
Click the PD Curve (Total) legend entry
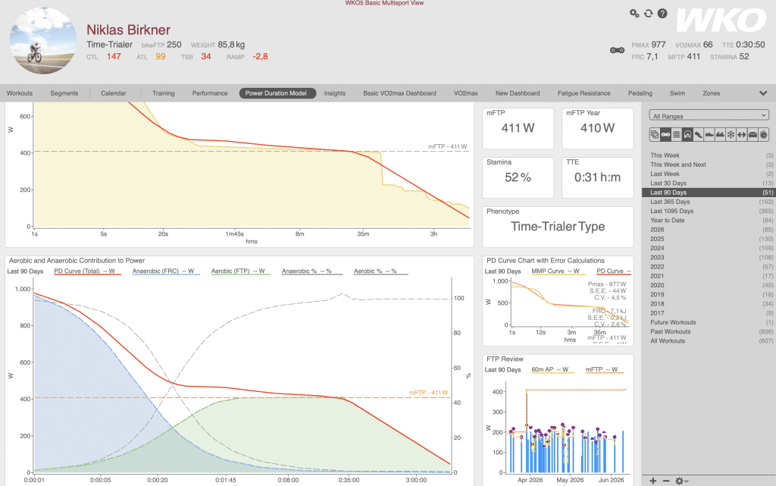coord(86,271)
